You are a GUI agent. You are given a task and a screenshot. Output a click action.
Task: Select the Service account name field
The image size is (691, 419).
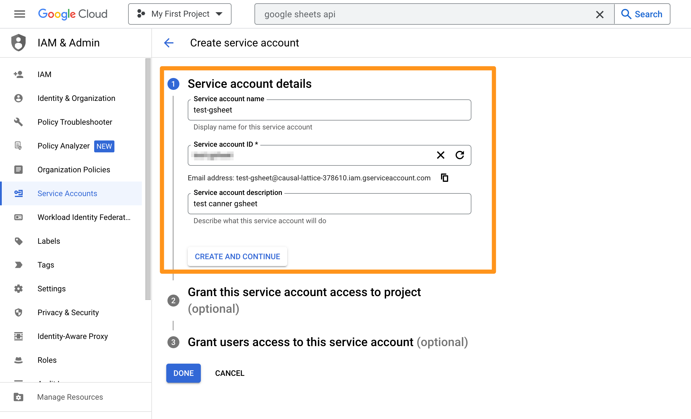pyautogui.click(x=329, y=110)
